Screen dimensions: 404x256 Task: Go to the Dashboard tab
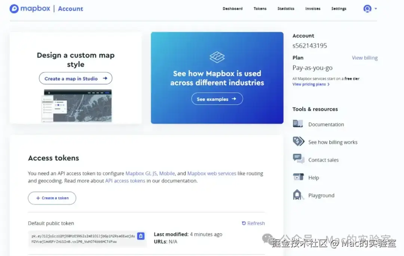232,9
